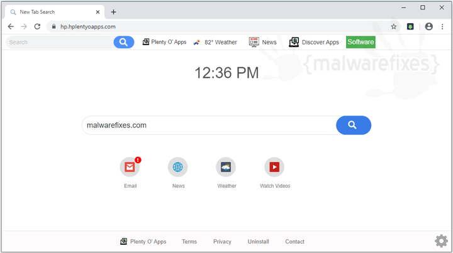The image size is (453, 253).
Task: Open a new tab with the plus button
Action: 113,12
